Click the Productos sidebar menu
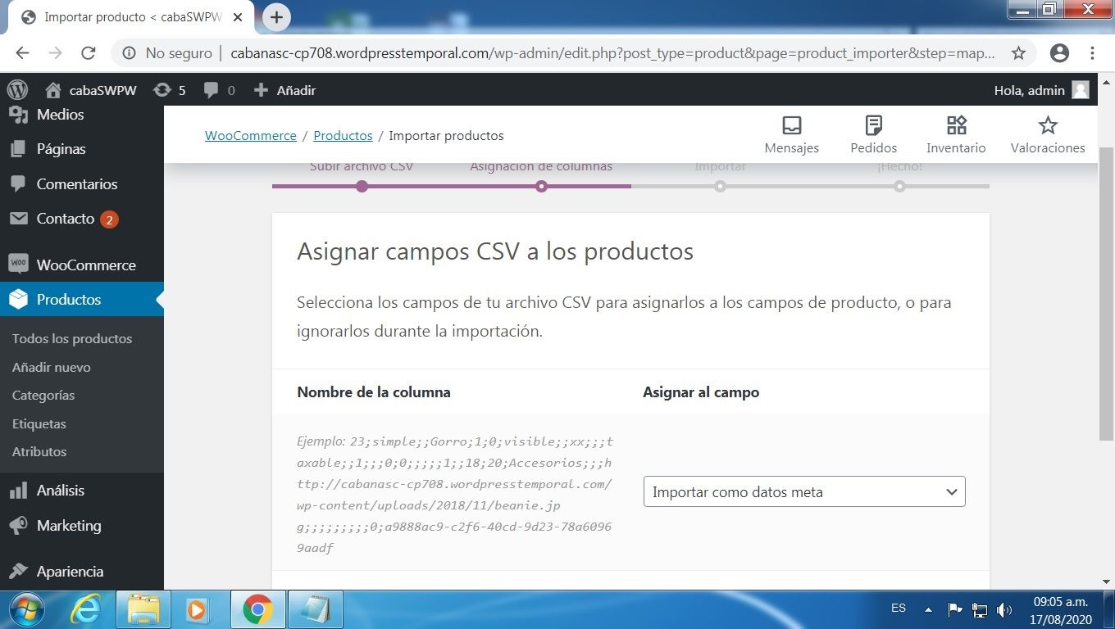 click(82, 300)
